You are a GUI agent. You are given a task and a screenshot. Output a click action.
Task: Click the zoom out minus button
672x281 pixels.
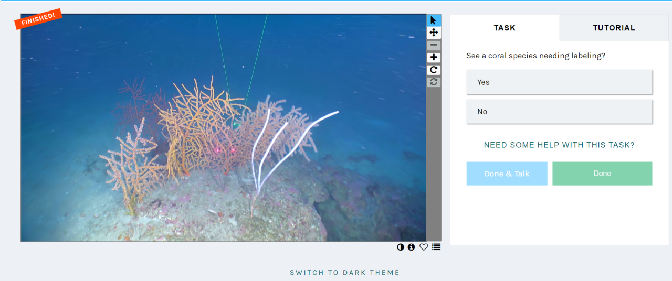pos(434,45)
